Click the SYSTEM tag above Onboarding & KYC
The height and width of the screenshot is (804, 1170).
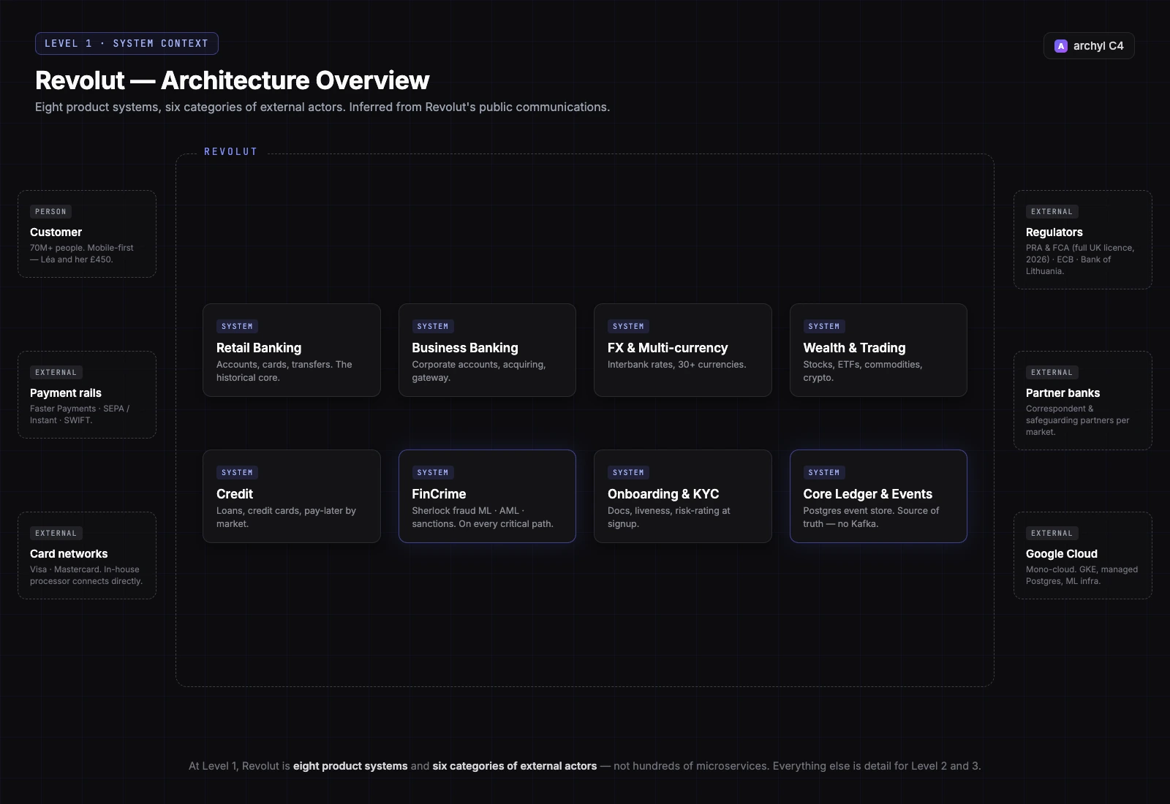pos(628,473)
